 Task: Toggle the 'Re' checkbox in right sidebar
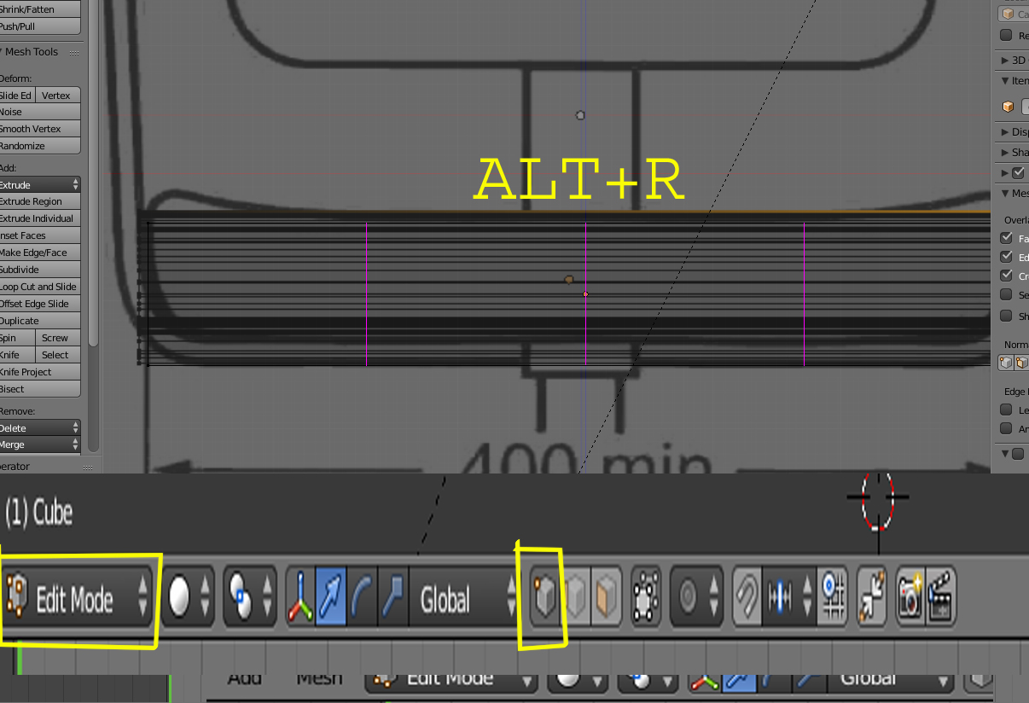click(x=1006, y=35)
